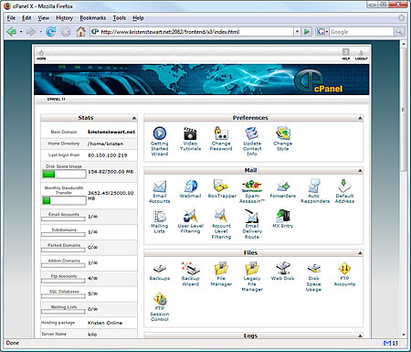The height and width of the screenshot is (352, 411).
Task: Open Email Accounts in Mail section
Action: coord(160,187)
